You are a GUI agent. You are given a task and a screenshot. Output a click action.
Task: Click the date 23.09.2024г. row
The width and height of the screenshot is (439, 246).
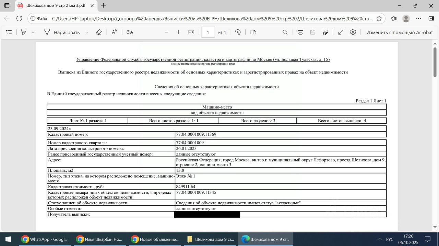click(x=217, y=128)
